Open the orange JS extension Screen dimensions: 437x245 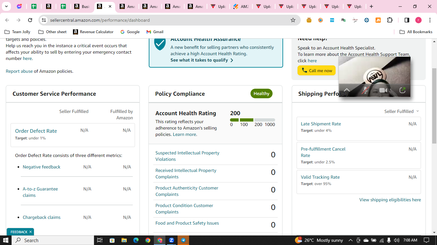point(378,20)
